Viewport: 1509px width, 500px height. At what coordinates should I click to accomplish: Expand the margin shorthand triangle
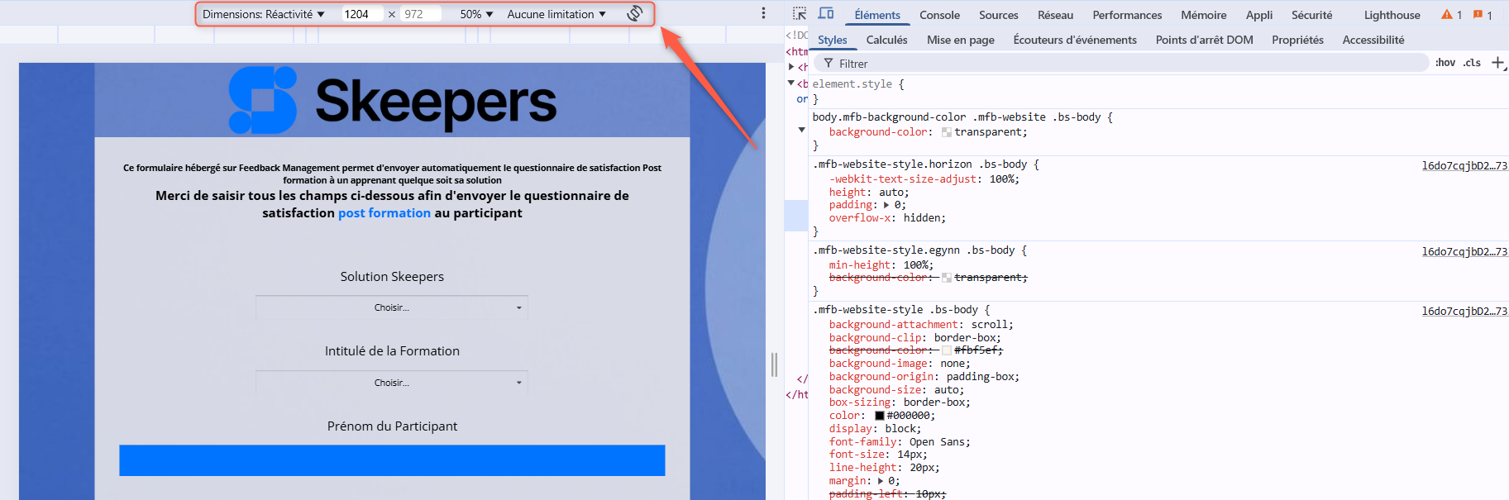[x=881, y=481]
